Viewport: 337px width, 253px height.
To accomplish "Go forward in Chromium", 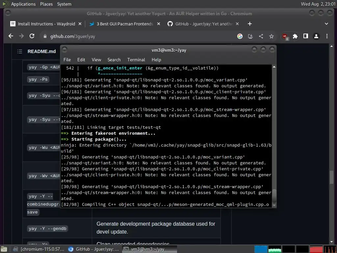I will (21, 36).
